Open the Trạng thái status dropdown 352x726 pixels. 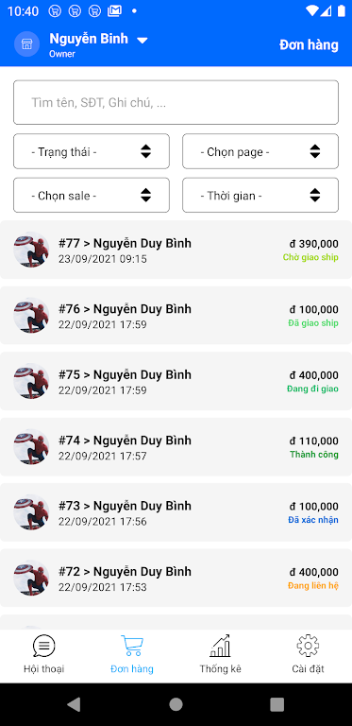coord(92,151)
